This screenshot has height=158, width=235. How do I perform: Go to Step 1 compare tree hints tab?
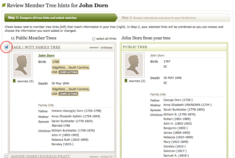point(61,18)
